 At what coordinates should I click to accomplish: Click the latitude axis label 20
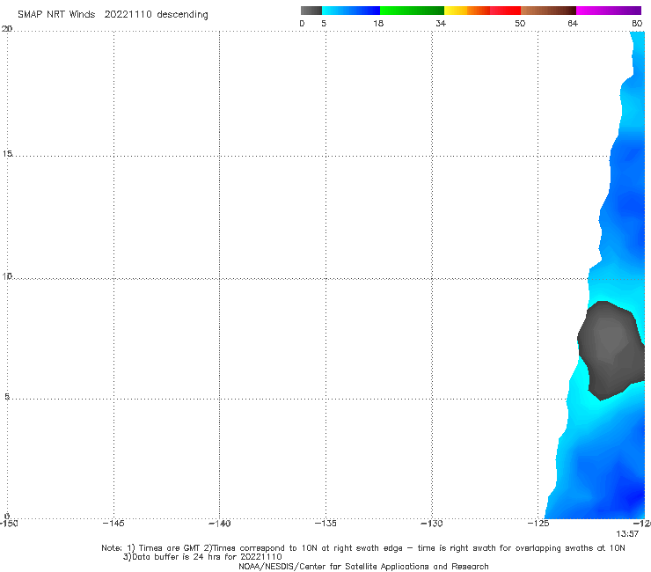coord(7,29)
